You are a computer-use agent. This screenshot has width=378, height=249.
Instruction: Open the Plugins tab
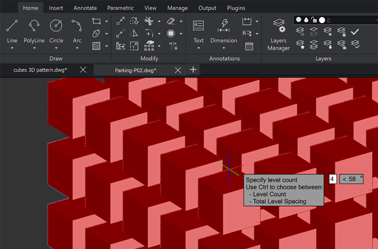[x=236, y=8]
